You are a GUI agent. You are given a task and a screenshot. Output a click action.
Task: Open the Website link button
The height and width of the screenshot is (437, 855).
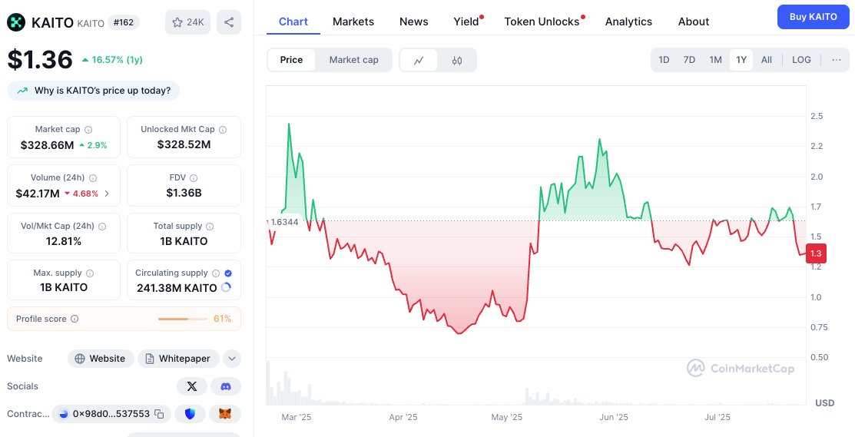pos(101,359)
